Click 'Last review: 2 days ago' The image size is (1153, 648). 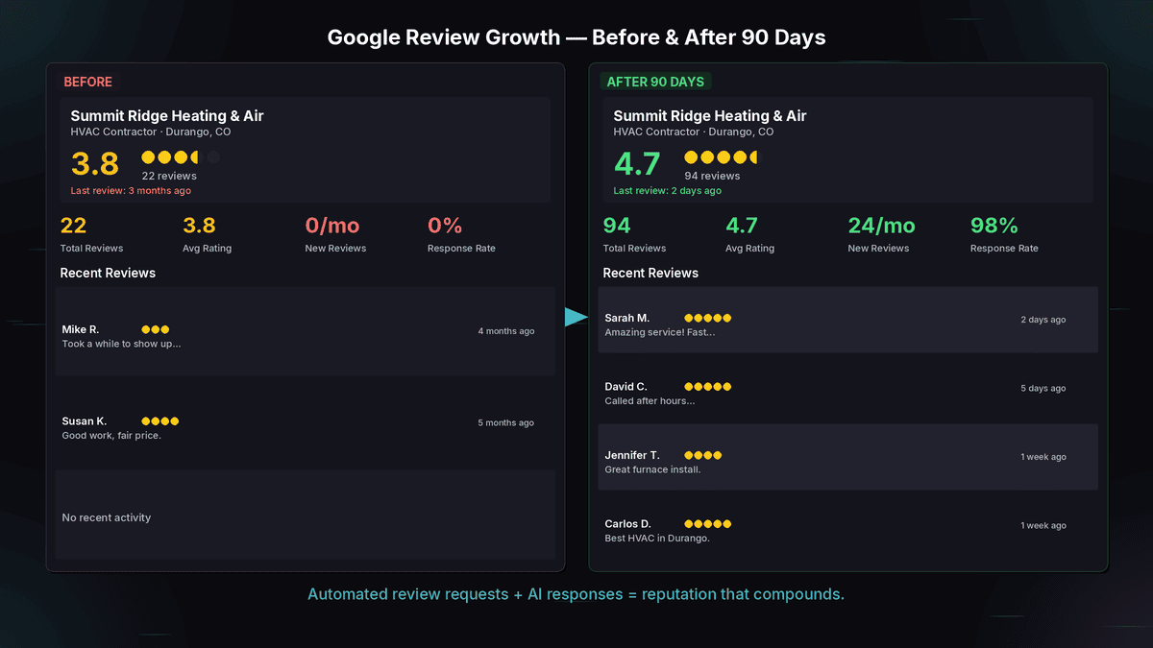coord(668,191)
